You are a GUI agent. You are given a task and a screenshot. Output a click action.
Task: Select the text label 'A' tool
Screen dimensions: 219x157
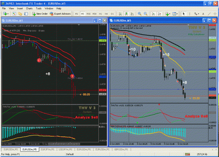coord(203,14)
